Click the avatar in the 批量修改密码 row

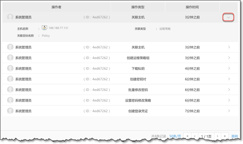coord(10,89)
